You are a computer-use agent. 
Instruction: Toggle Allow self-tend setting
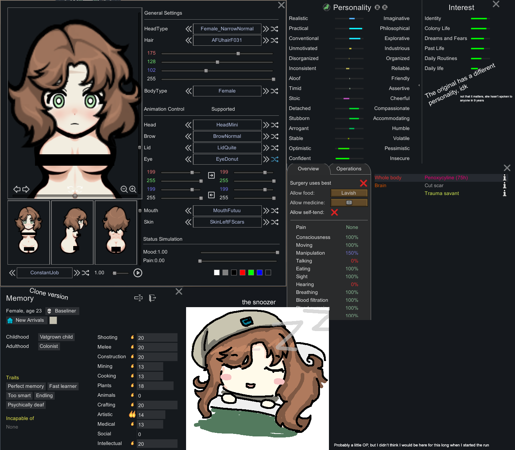coord(334,212)
